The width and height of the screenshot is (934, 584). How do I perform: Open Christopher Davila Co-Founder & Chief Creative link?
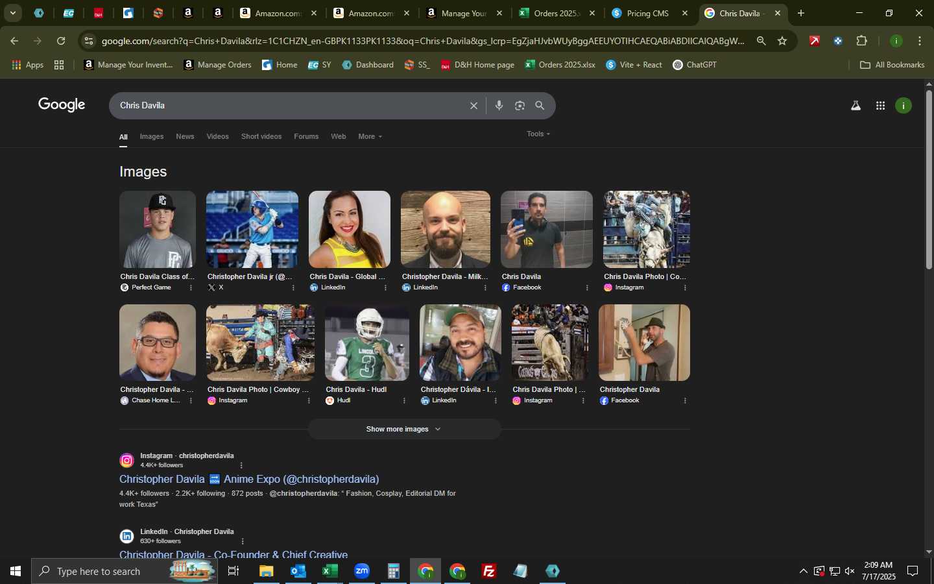point(233,554)
